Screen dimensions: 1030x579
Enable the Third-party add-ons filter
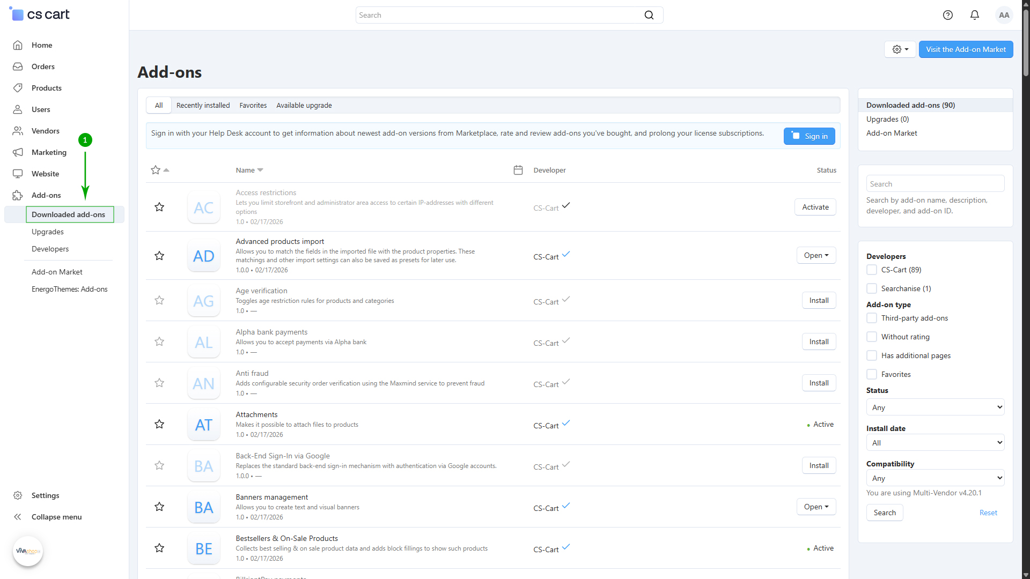(x=872, y=318)
